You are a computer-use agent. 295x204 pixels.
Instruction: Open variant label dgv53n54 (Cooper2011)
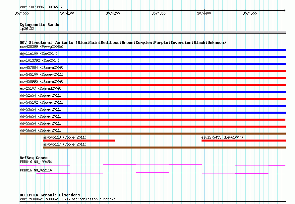click(x=41, y=109)
